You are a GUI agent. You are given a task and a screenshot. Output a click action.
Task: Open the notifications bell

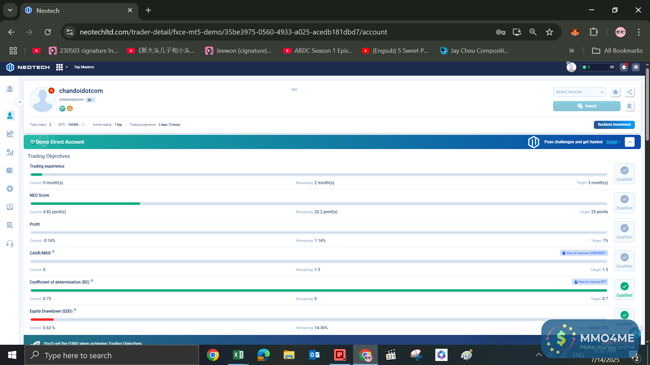click(624, 67)
